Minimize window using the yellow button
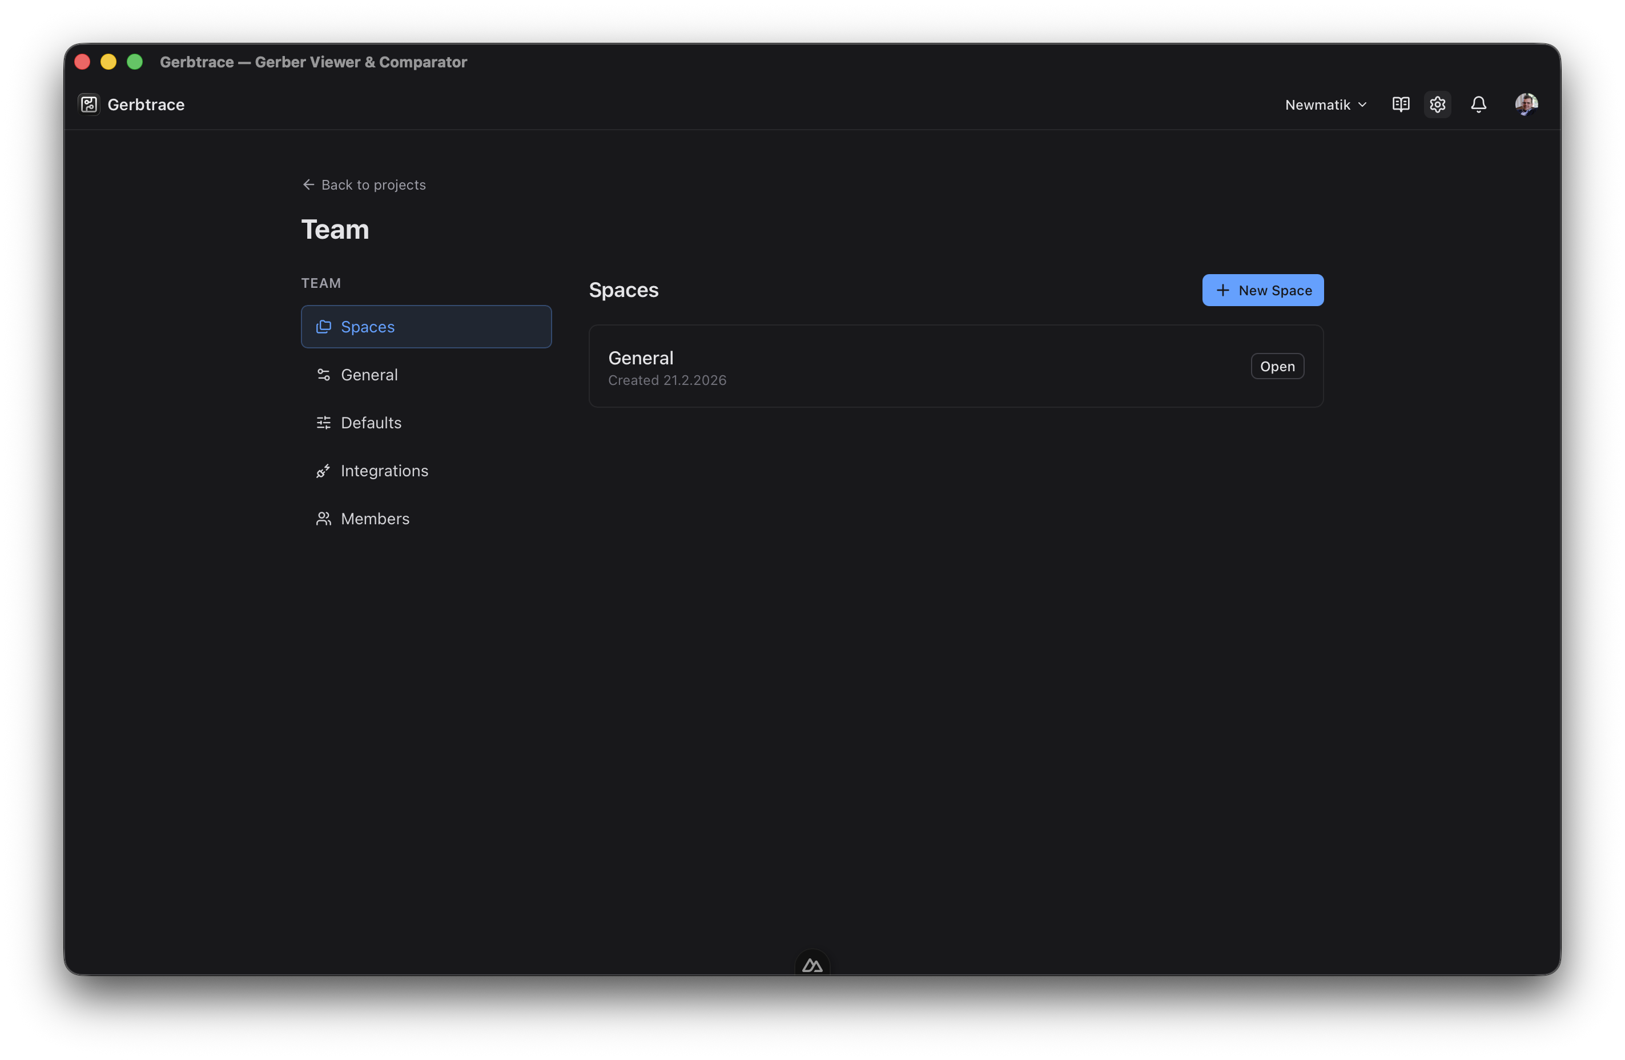1625x1060 pixels. coord(108,62)
